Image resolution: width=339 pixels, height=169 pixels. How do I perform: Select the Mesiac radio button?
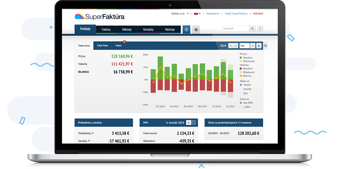point(241,85)
